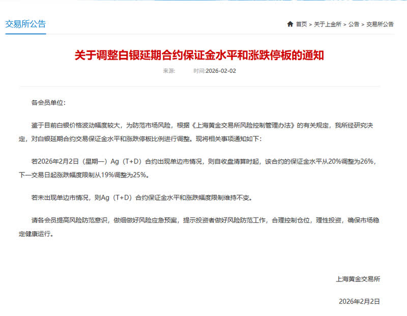Click the 上海黄金交易所 signature at bottom

[x=358, y=279]
